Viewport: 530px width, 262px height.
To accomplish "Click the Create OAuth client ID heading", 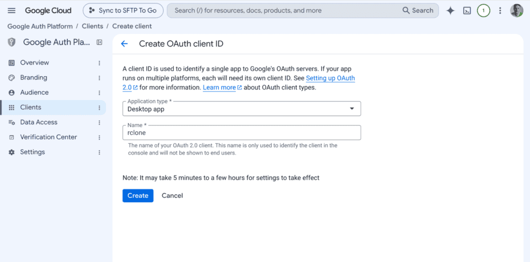I will [181, 43].
